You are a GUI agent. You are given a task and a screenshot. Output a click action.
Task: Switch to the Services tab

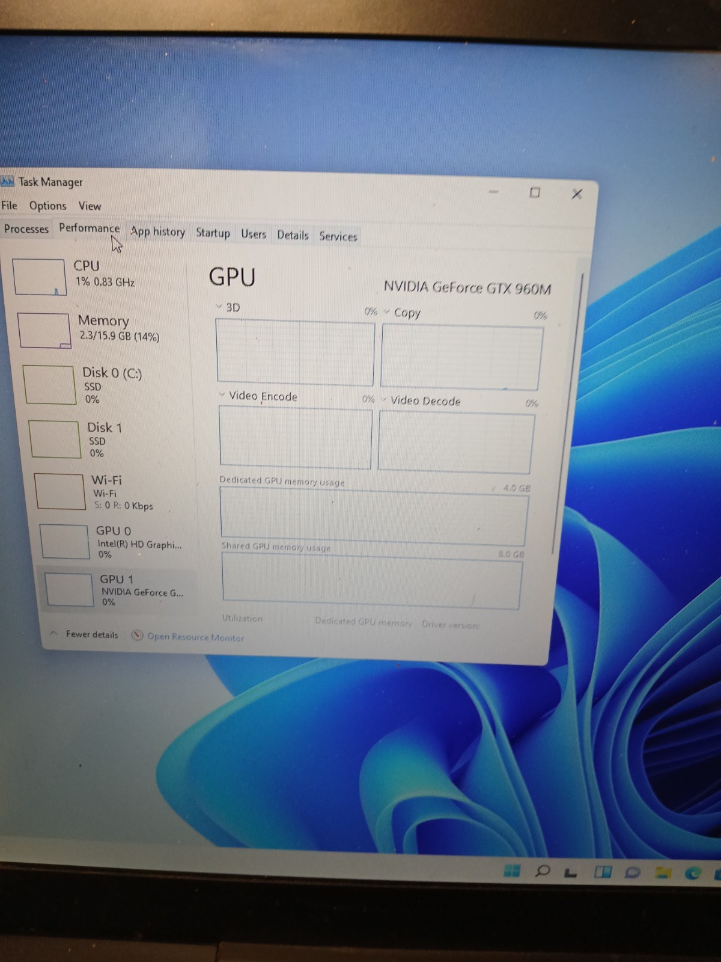338,236
